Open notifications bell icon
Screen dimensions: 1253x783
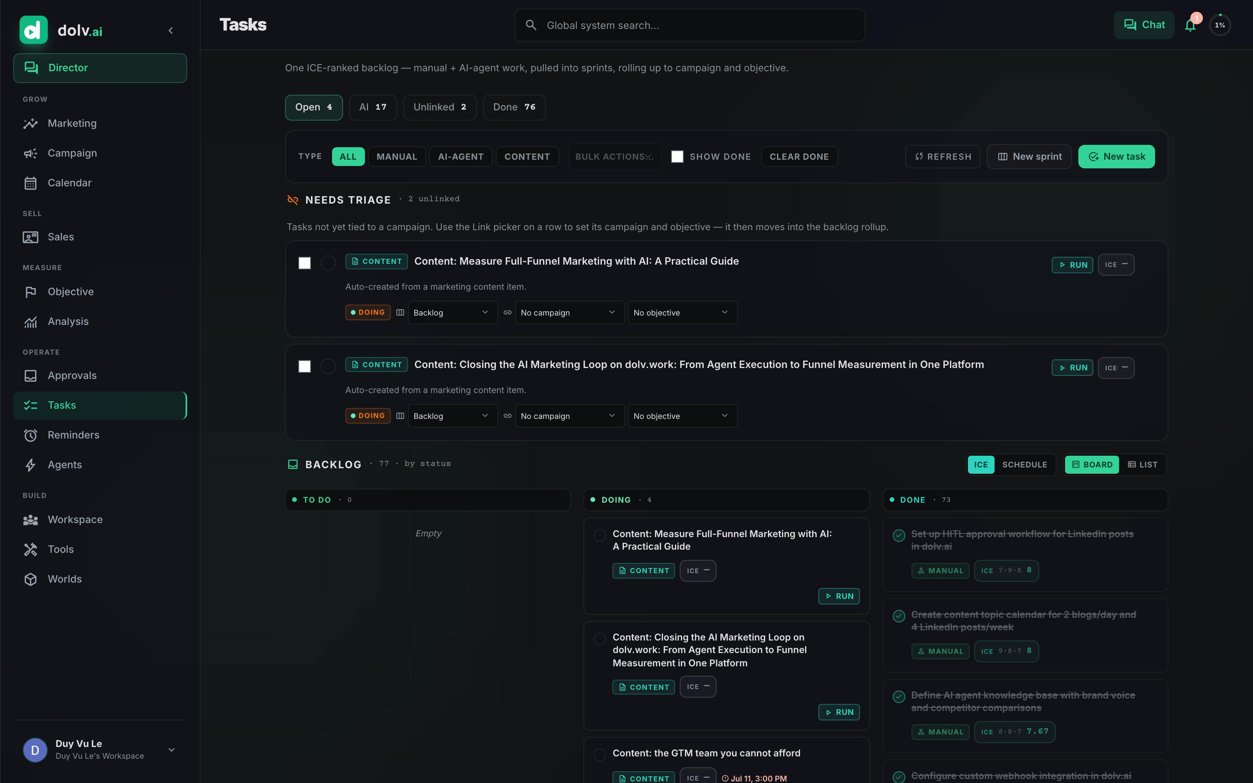coord(1190,25)
